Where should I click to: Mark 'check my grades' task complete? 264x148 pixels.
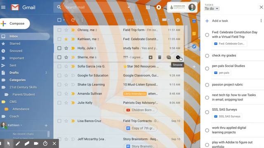pyautogui.click(x=207, y=56)
